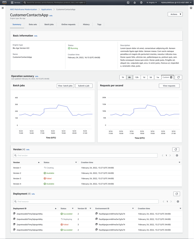
Task: Open the Actions dropdown
Action: click(x=175, y=14)
